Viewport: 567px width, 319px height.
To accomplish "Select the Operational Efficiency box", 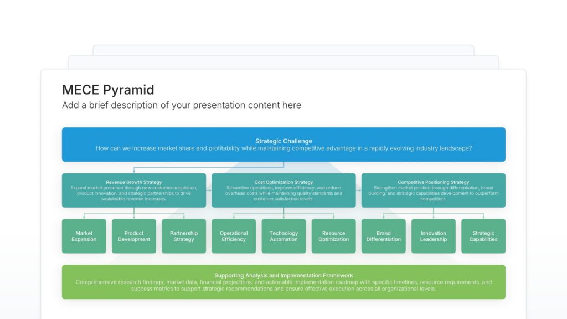I will (x=234, y=236).
